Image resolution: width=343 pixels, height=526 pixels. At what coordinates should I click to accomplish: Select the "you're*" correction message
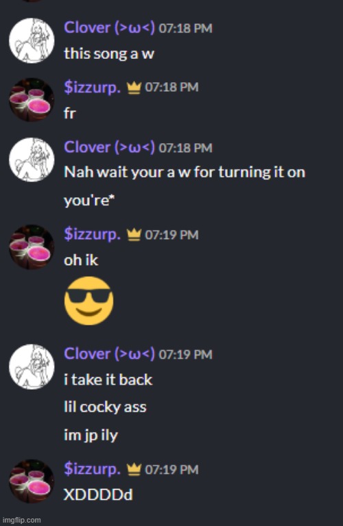pyautogui.click(x=89, y=201)
